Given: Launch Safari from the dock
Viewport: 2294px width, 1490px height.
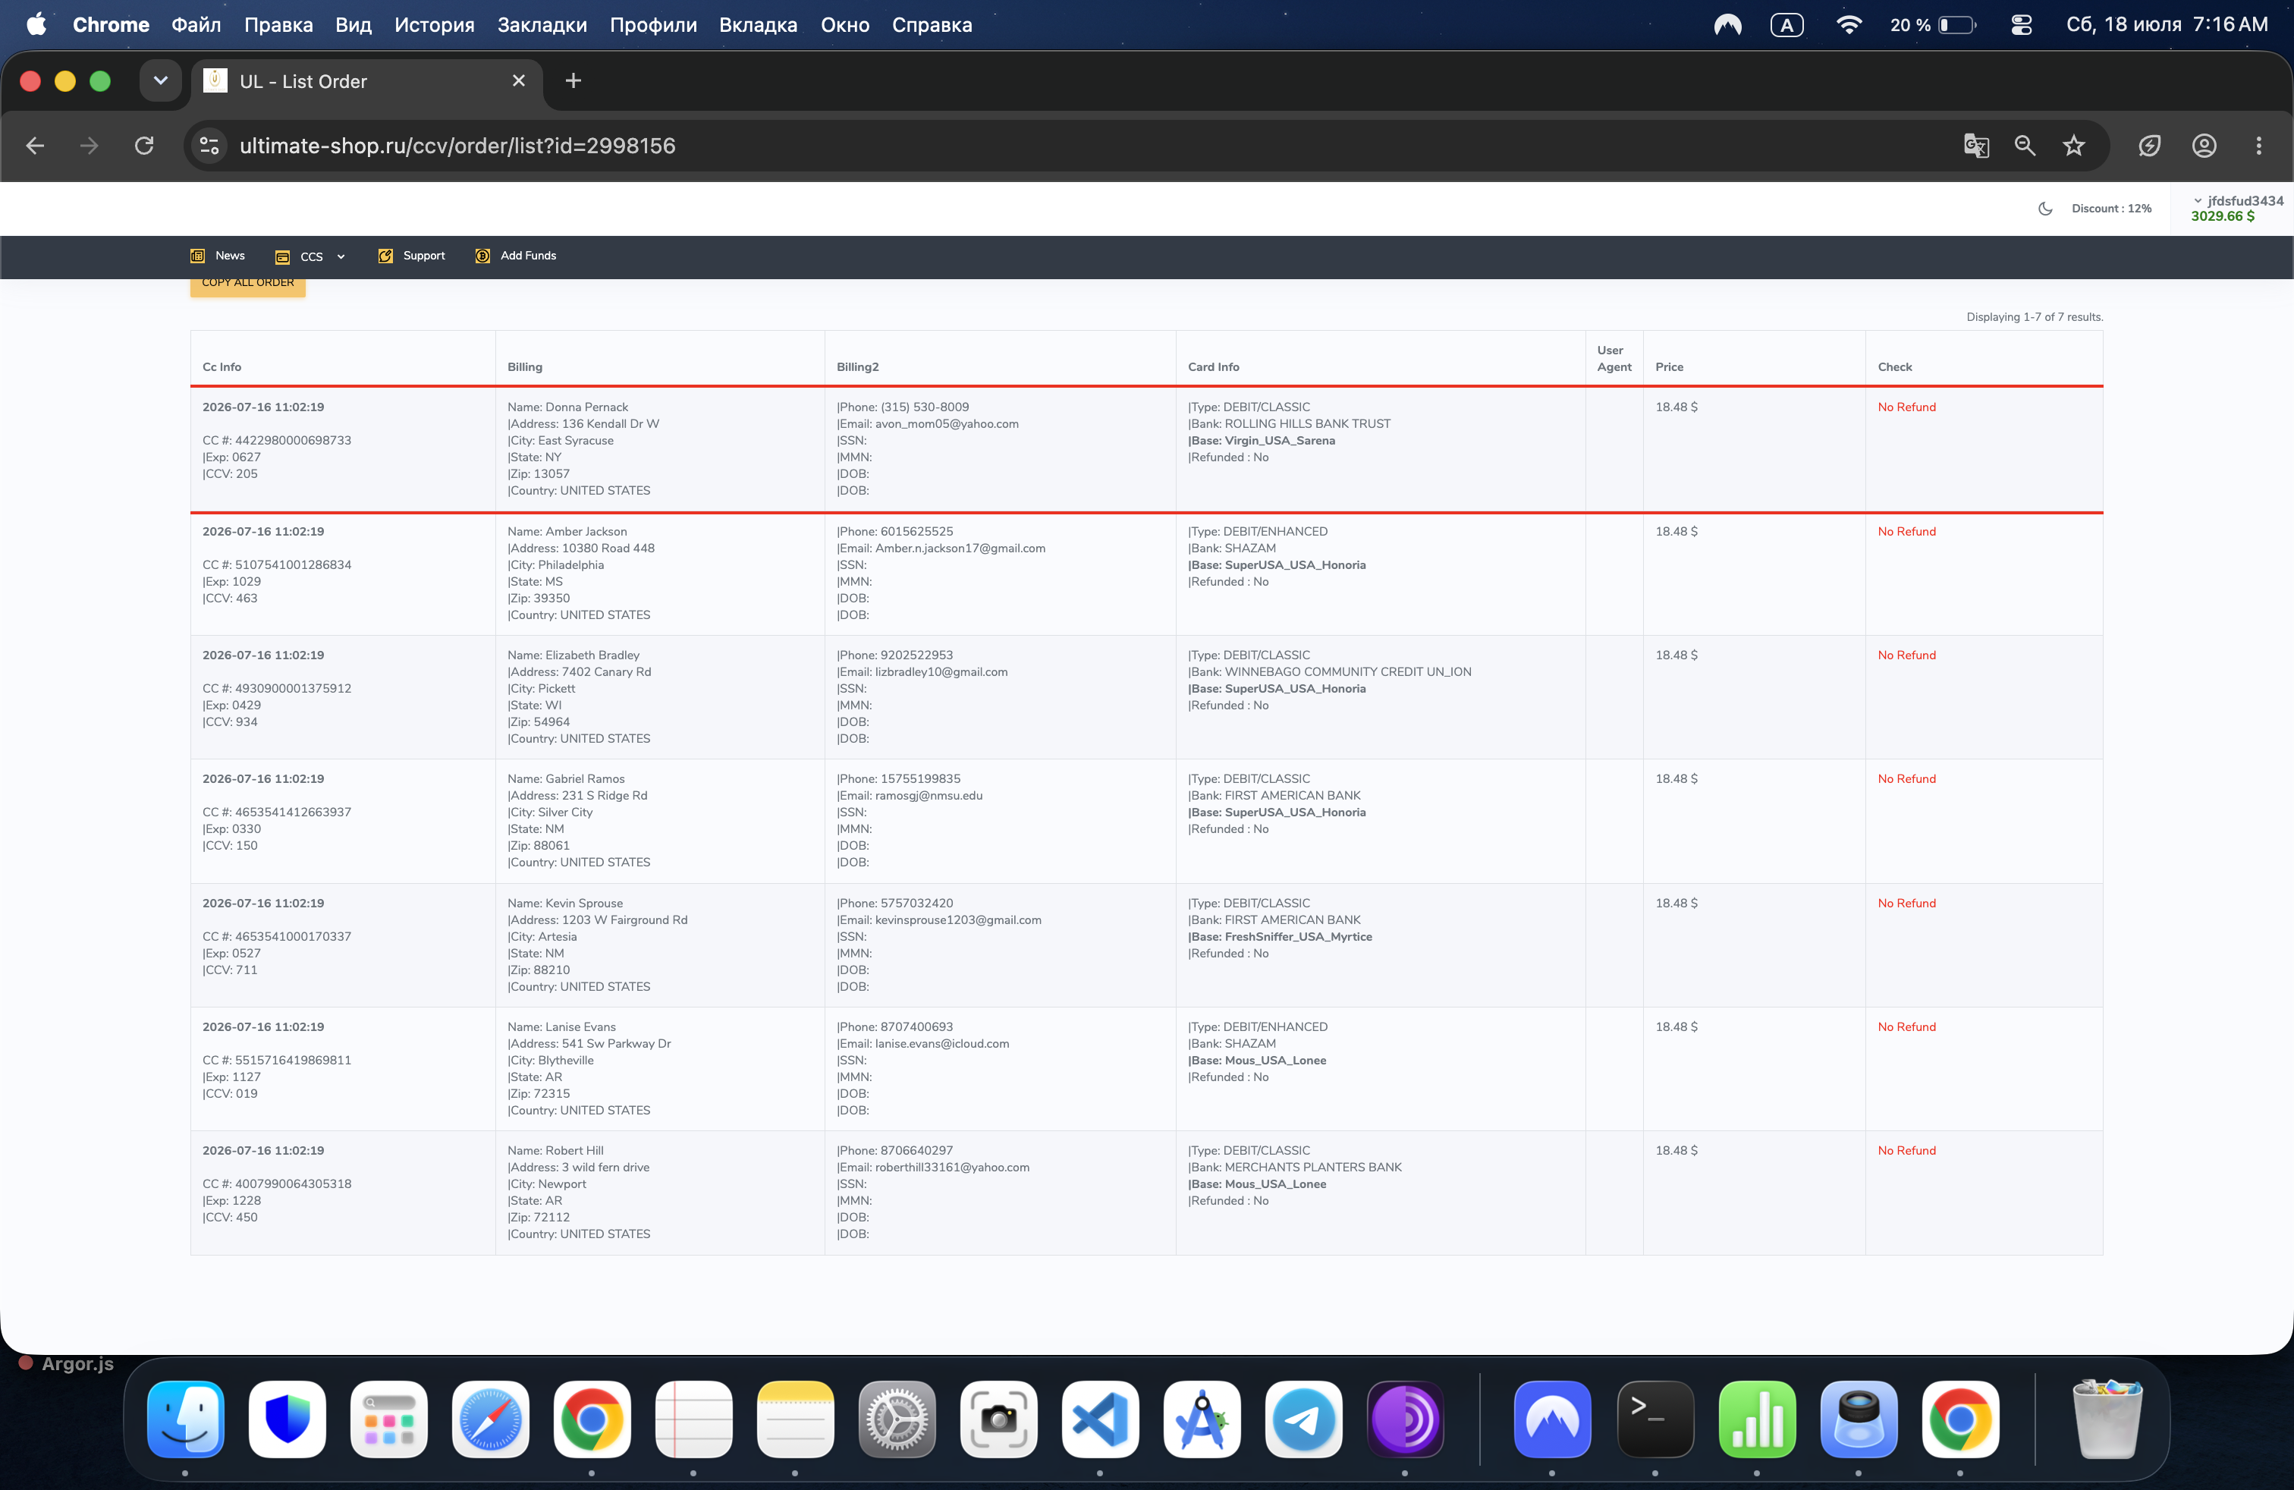Looking at the screenshot, I should 491,1419.
